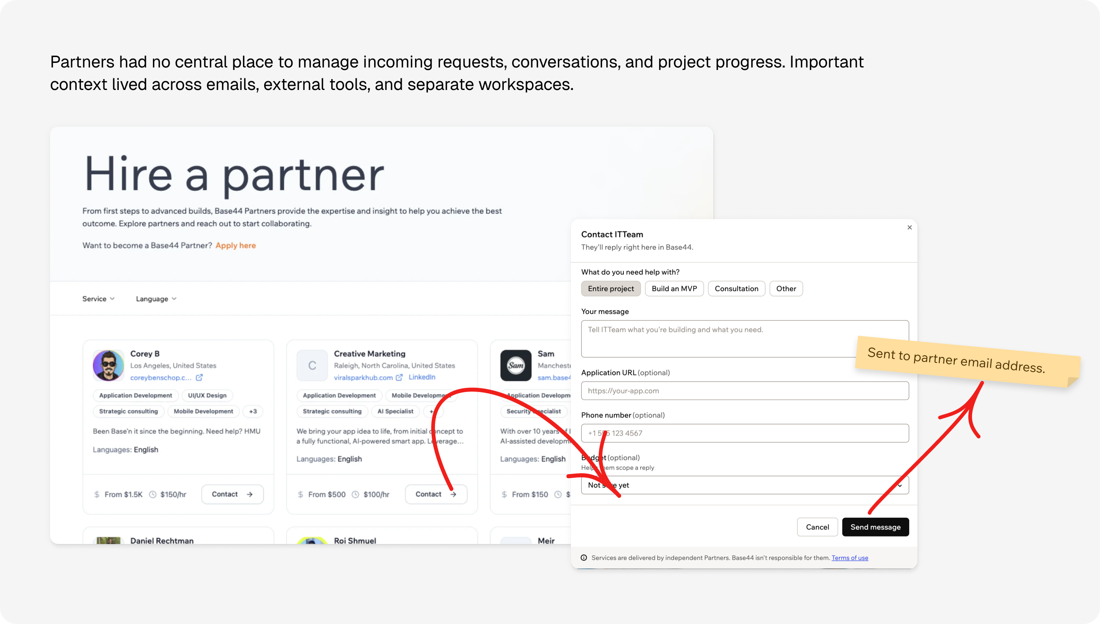Click external link icon next to viralsparkhub.com
The image size is (1100, 624).
399,377
